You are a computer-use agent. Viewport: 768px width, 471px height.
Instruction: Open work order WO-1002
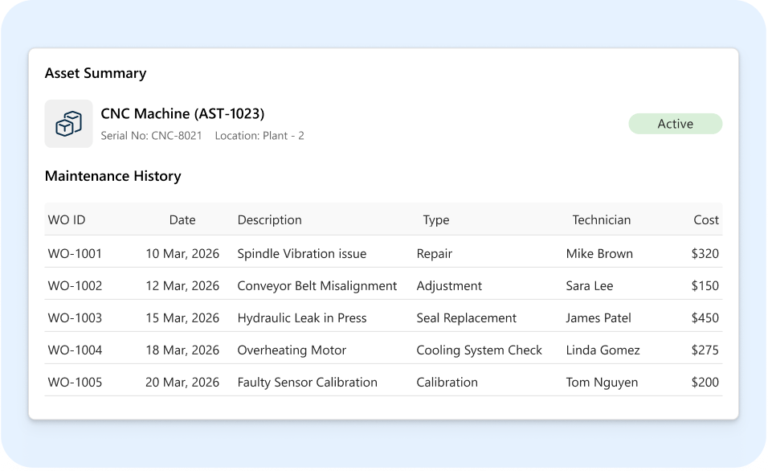click(x=75, y=286)
